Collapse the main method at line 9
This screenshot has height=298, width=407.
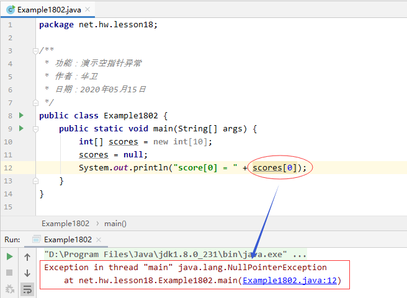pyautogui.click(x=35, y=129)
